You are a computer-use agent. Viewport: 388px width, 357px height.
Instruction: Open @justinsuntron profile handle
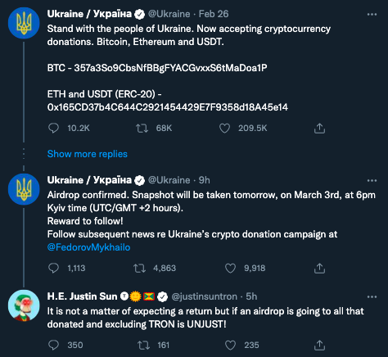(204, 296)
